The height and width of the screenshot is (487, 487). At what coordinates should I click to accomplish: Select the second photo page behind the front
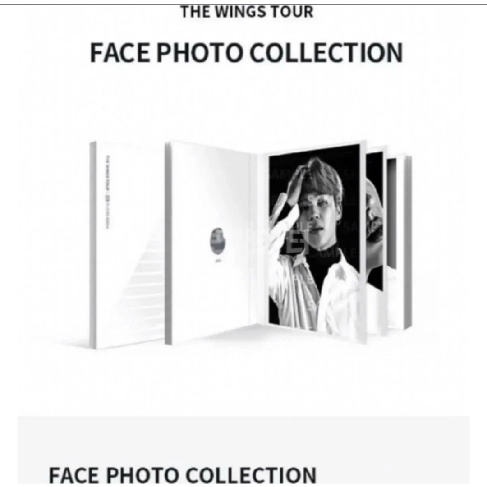376,242
